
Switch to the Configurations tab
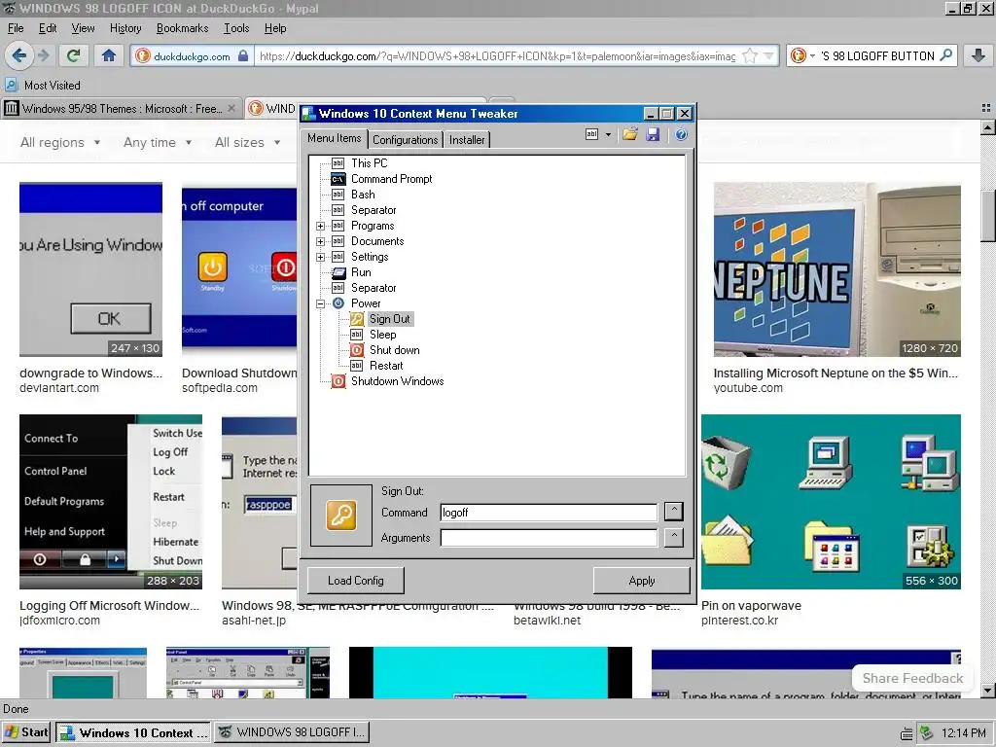click(x=406, y=140)
